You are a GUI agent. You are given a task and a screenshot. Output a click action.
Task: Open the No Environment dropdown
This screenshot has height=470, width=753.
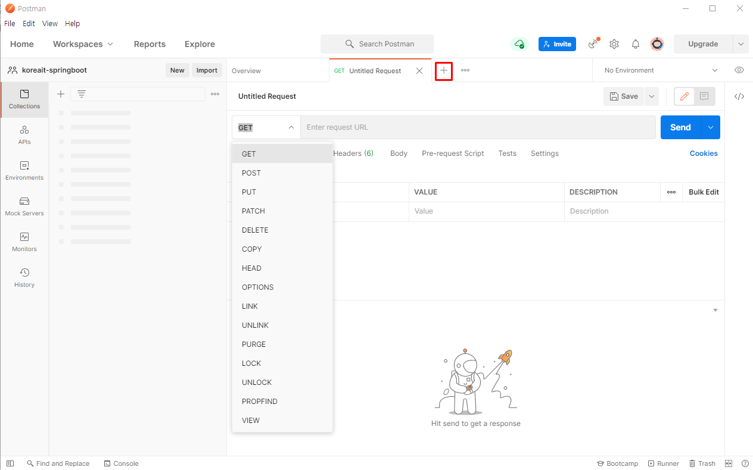(661, 70)
